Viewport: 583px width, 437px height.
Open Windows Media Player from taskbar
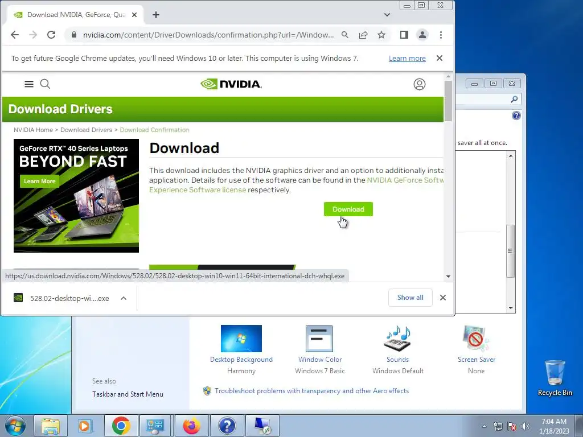tap(85, 426)
